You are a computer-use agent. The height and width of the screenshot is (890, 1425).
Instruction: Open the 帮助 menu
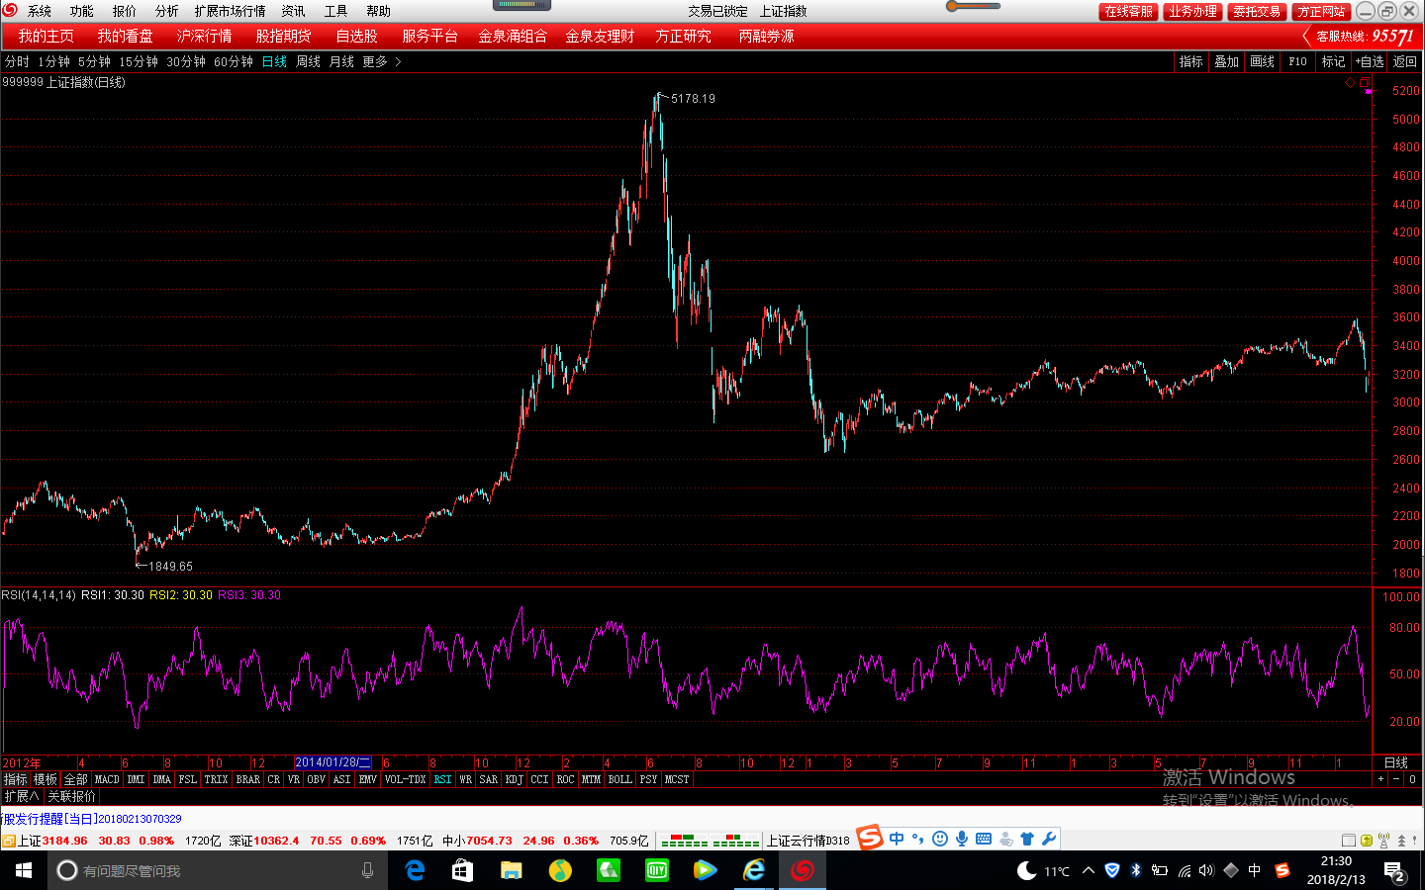[x=378, y=11]
